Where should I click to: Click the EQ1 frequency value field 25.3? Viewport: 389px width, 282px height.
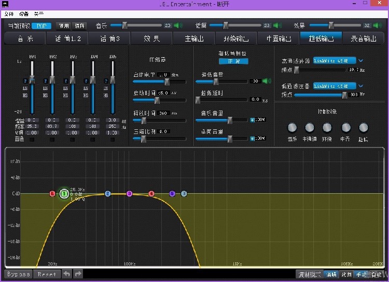(x=32, y=126)
